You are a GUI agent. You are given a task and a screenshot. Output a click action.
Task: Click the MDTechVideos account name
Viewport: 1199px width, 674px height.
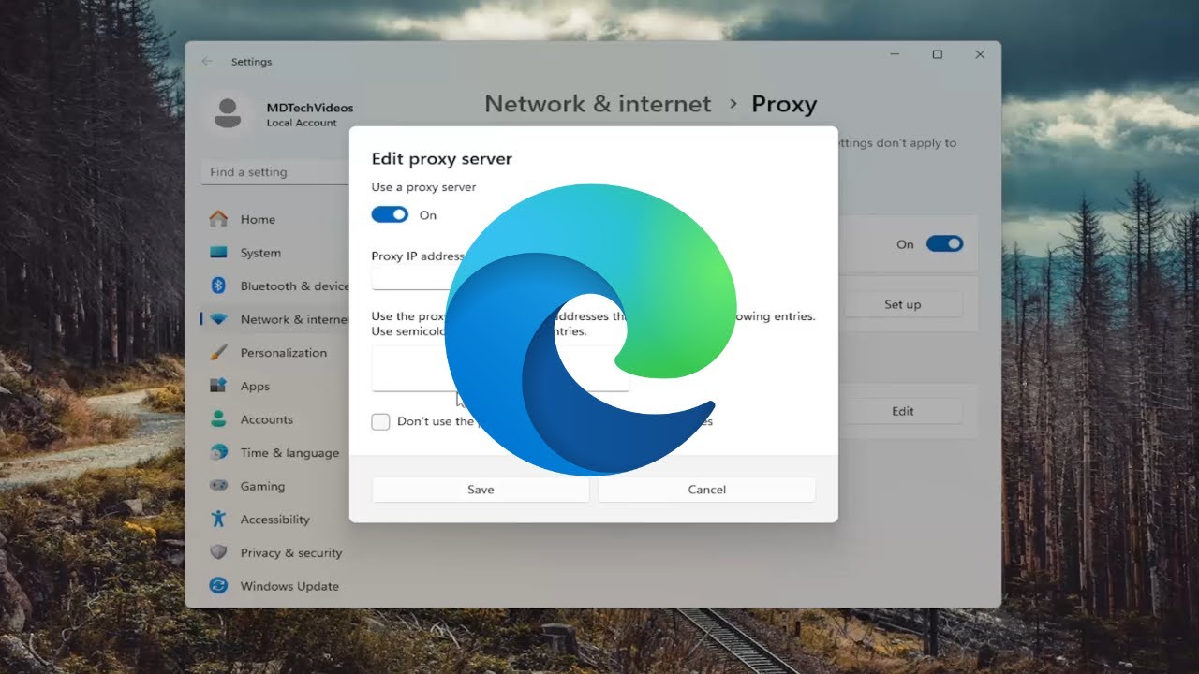[x=310, y=108]
